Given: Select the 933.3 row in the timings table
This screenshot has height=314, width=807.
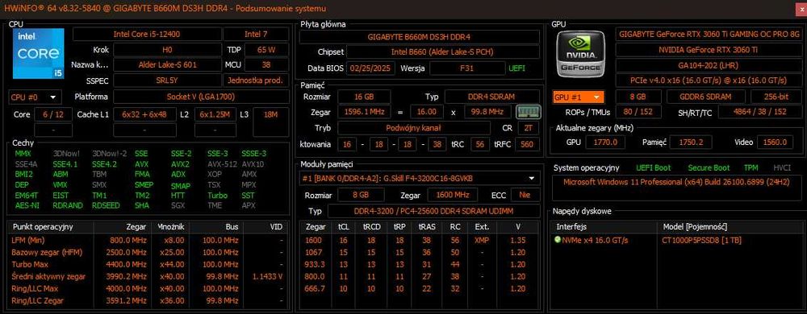Looking at the screenshot, I should 420,264.
